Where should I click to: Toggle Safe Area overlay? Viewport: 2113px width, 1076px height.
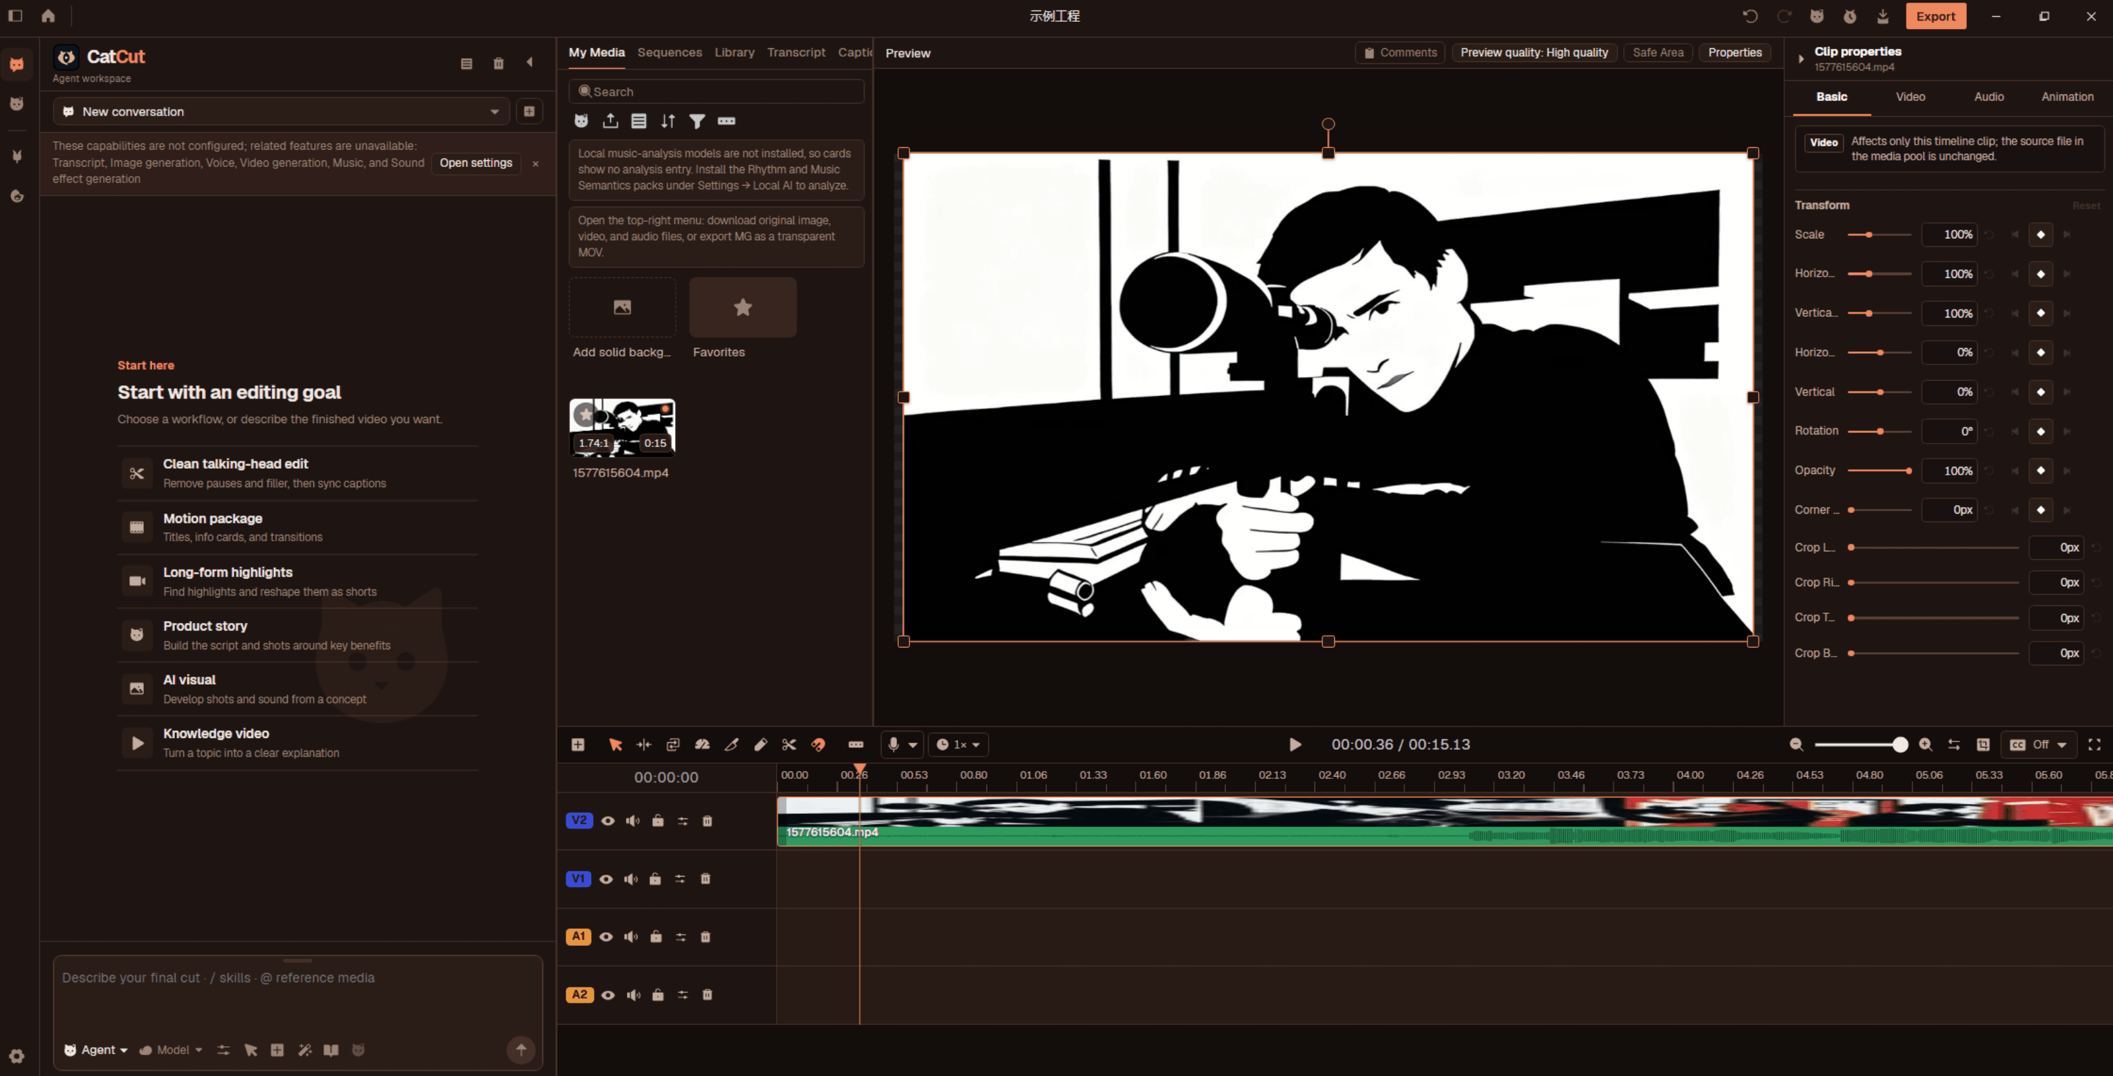click(1658, 53)
